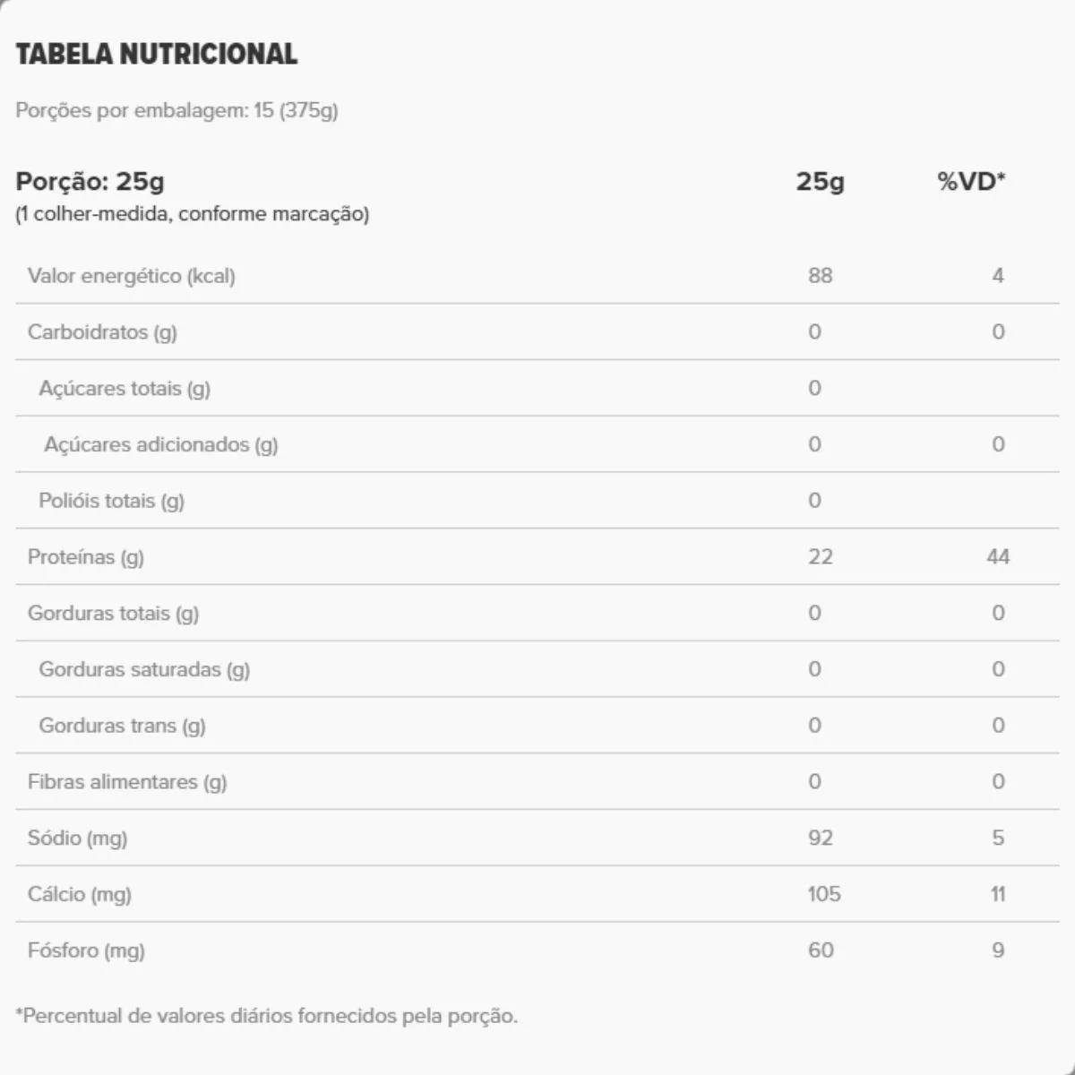Select the "Açúcares adicionados (g)" row label
This screenshot has width=1075, height=1075.
(x=161, y=444)
